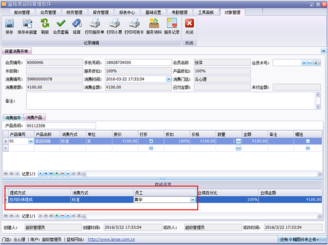Click the edit (up arrow) button in the 提成设置 navigator
The height and width of the screenshot is (245, 328).
pyautogui.click(x=68, y=216)
